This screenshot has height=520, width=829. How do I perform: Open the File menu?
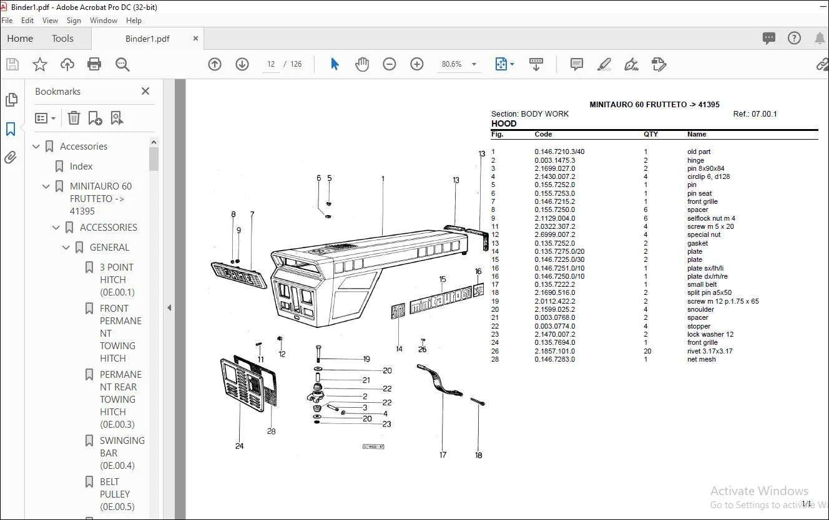pyautogui.click(x=7, y=21)
